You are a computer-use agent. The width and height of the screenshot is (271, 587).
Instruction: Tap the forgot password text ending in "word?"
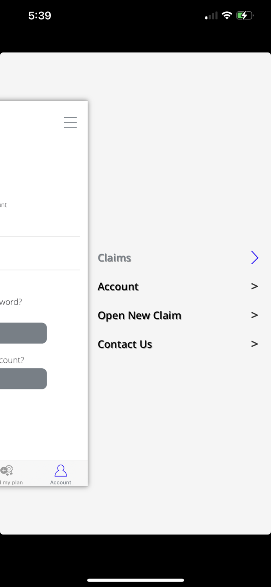(11, 302)
